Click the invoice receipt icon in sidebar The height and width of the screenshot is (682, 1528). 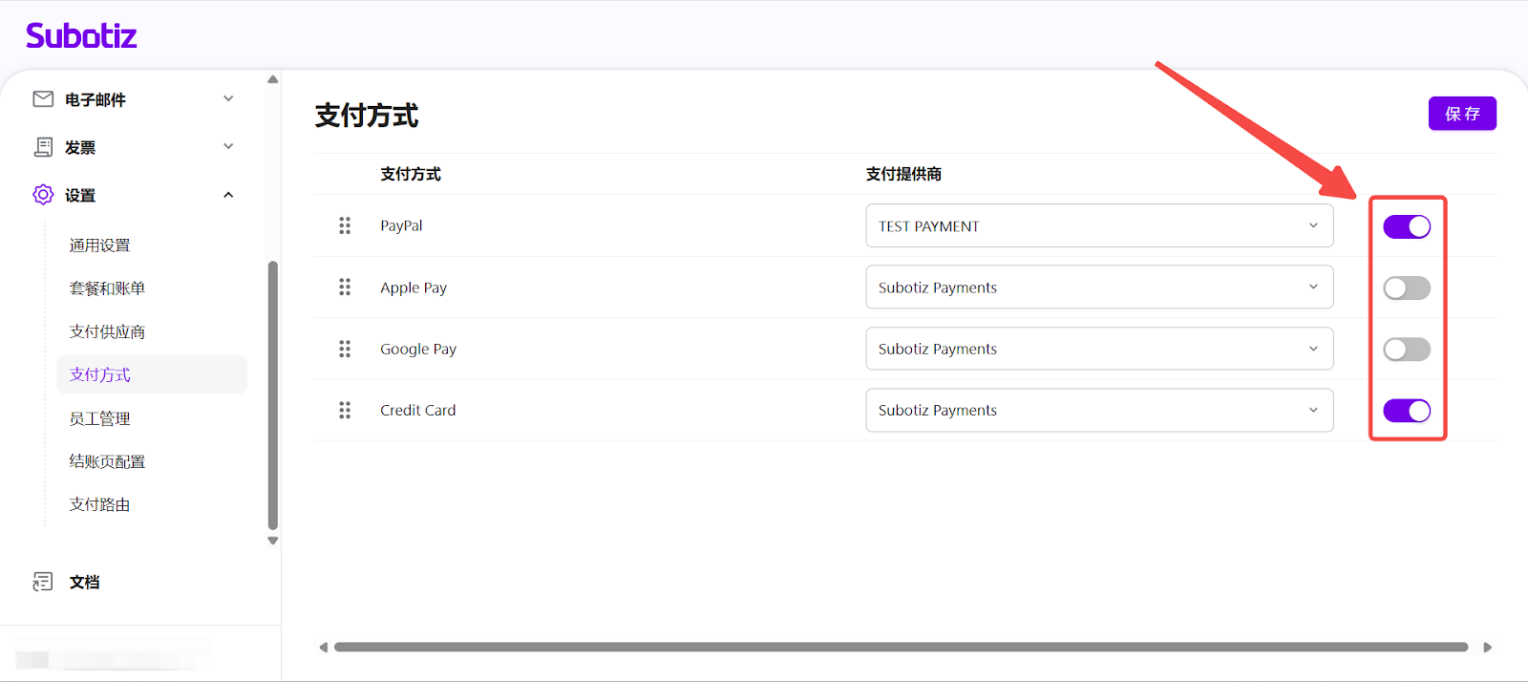point(43,147)
